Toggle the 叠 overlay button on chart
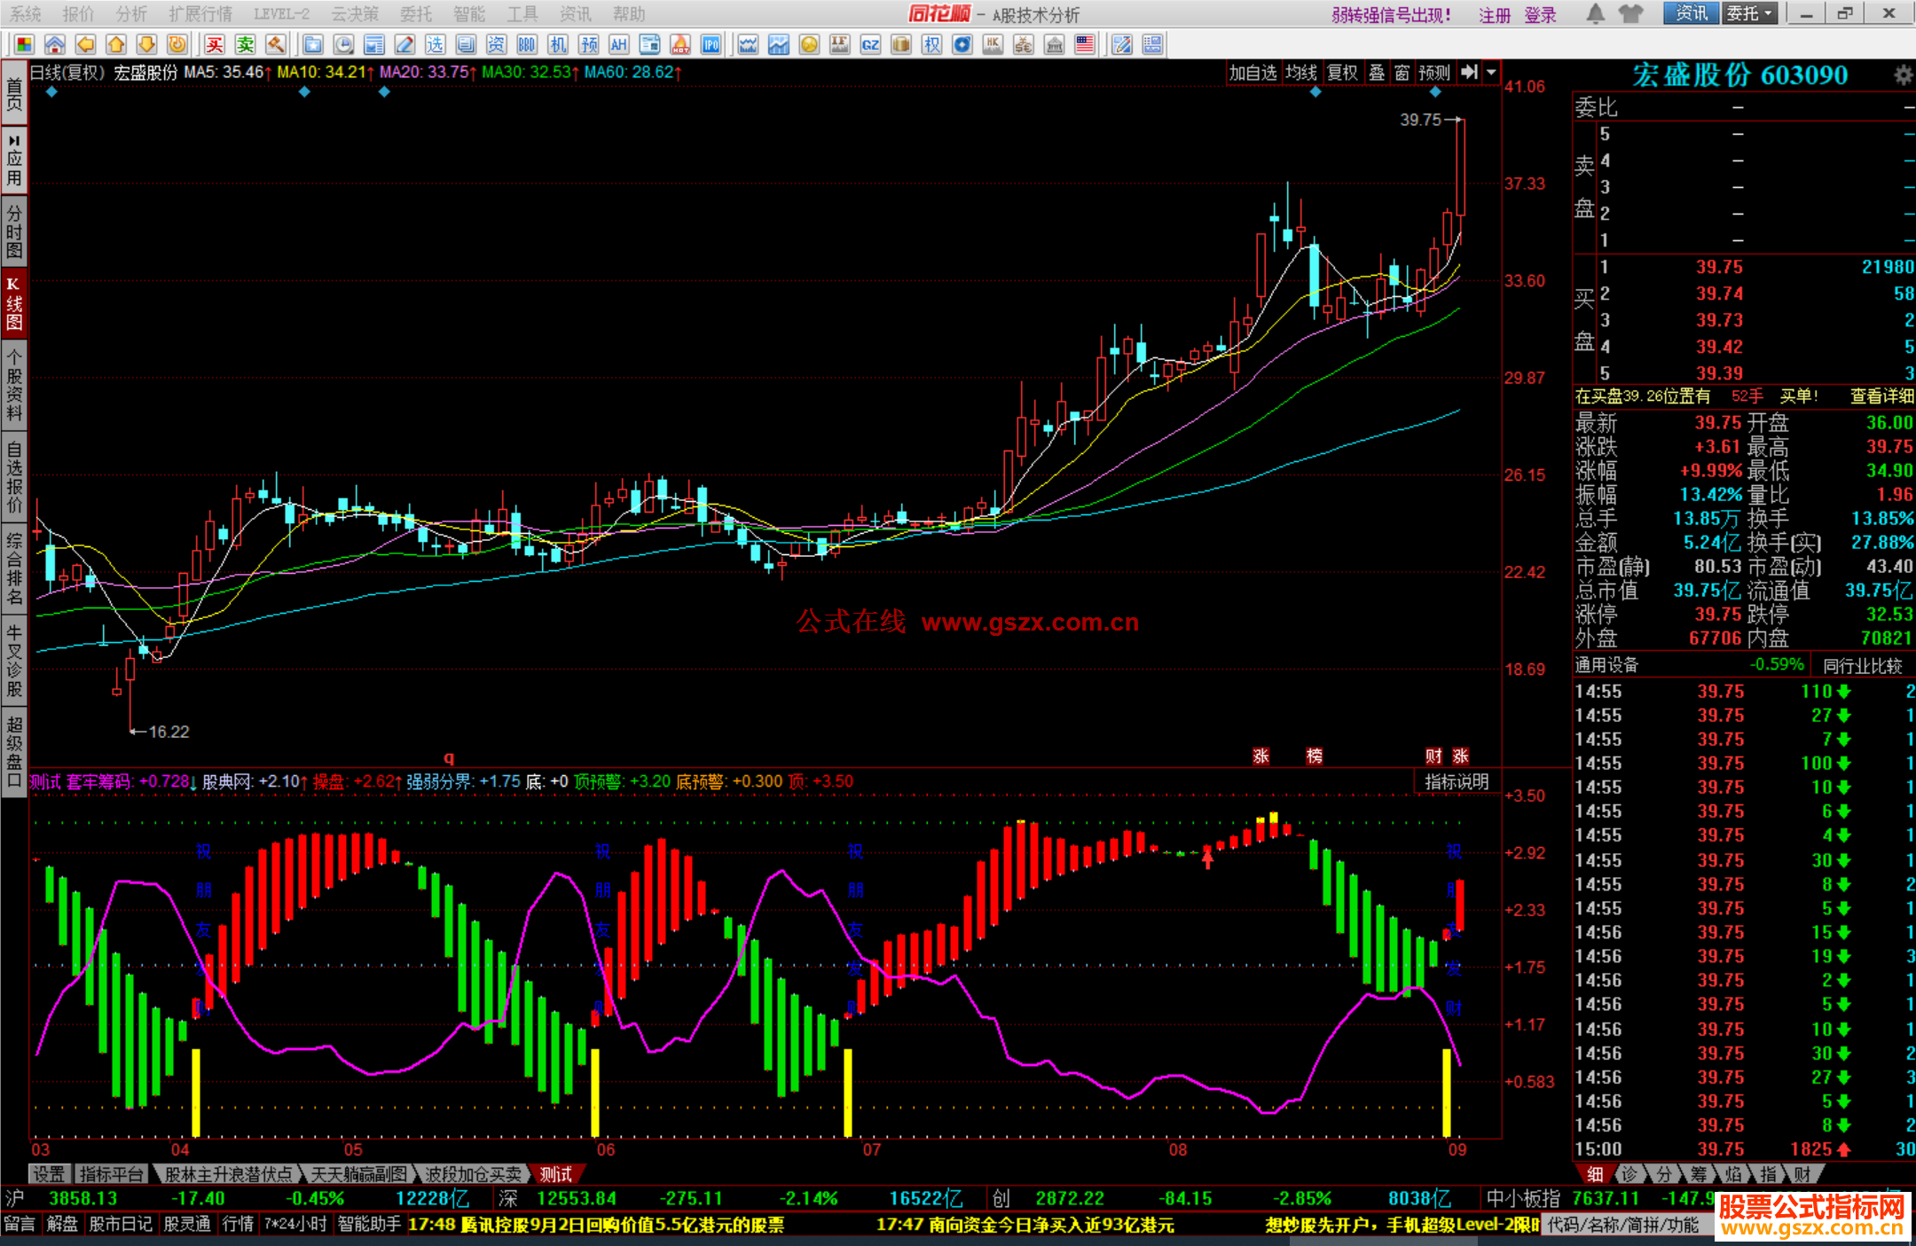This screenshot has width=1916, height=1246. (1376, 73)
